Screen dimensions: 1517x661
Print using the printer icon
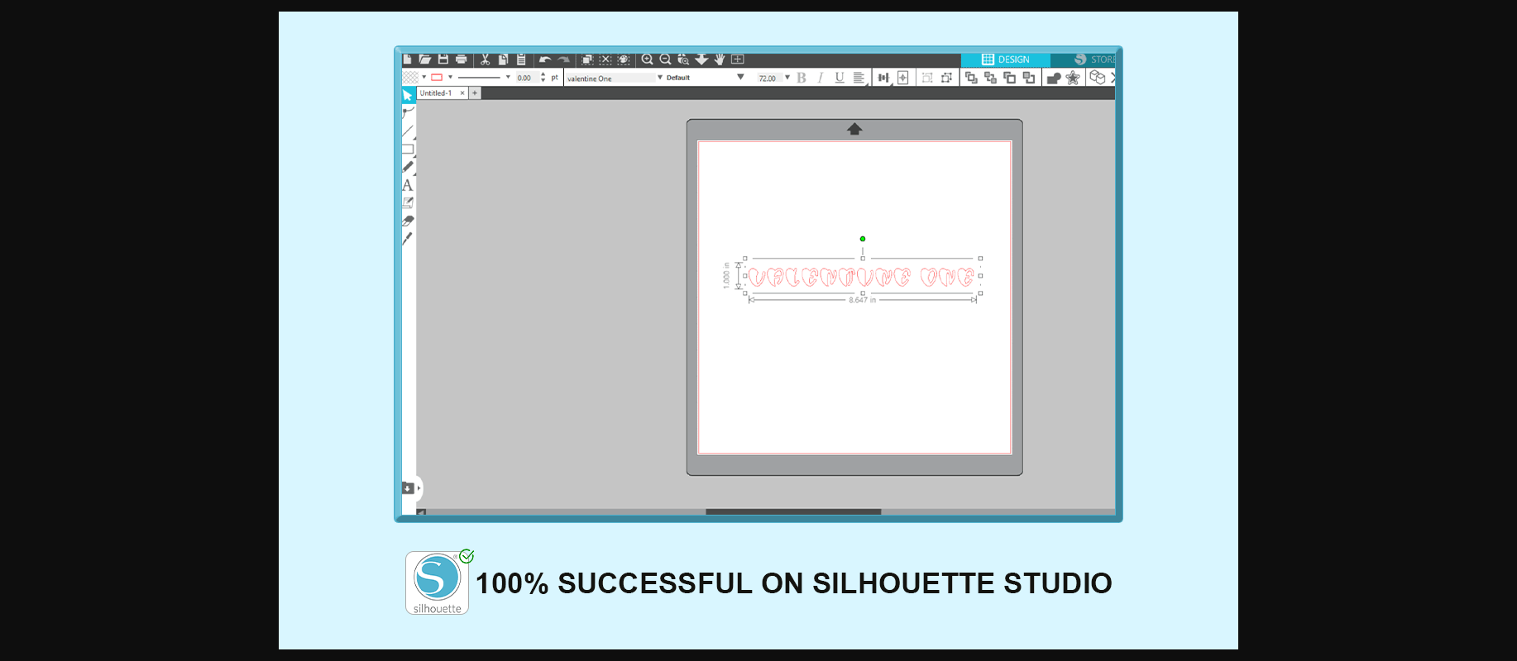(x=461, y=59)
